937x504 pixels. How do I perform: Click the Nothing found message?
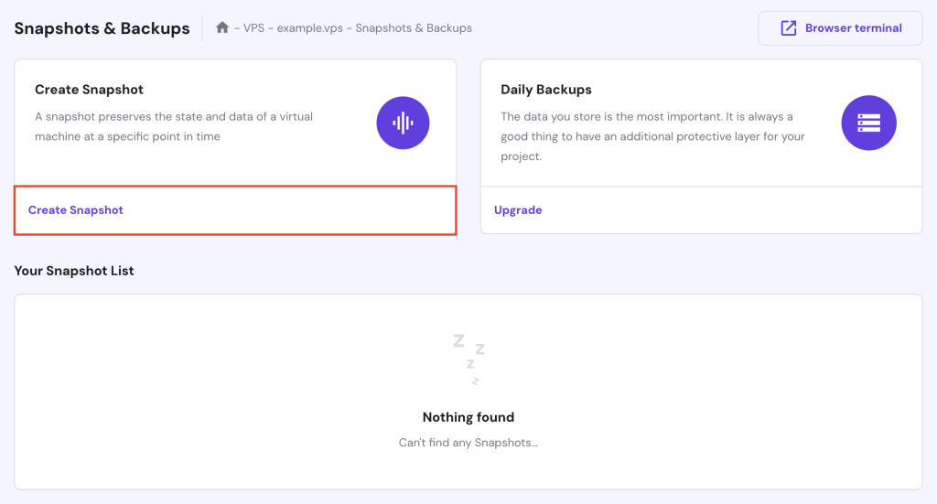pos(468,417)
